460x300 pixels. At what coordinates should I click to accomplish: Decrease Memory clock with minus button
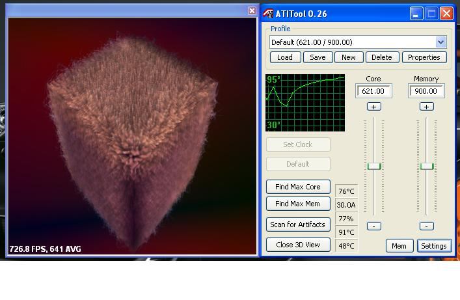click(427, 226)
